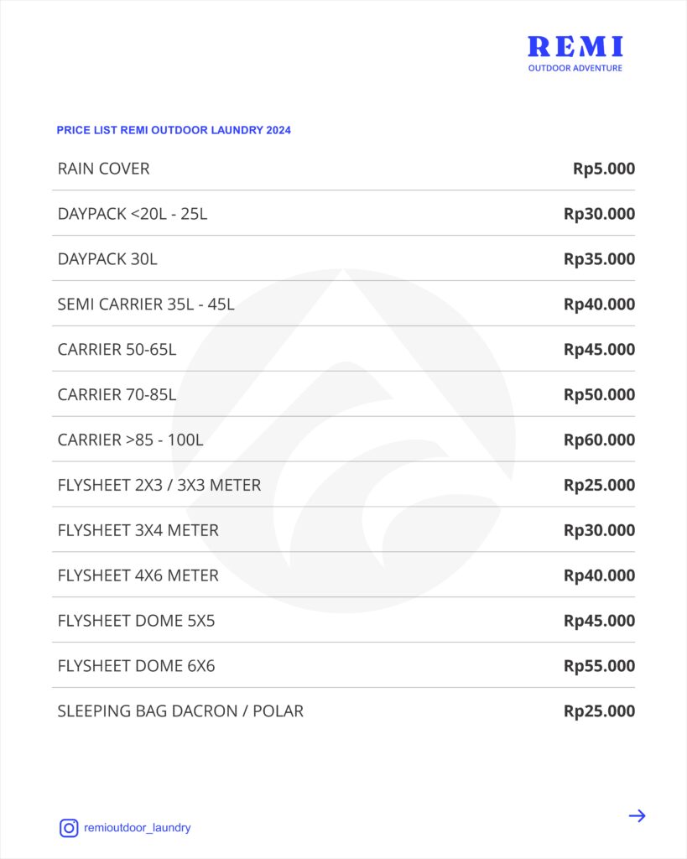
Task: Click the Price List Remi Outdoor Laundry 2024 heading
Action: click(x=174, y=130)
